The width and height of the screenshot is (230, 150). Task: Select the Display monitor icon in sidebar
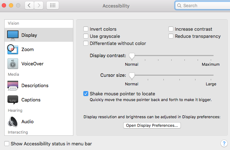[x=13, y=35]
